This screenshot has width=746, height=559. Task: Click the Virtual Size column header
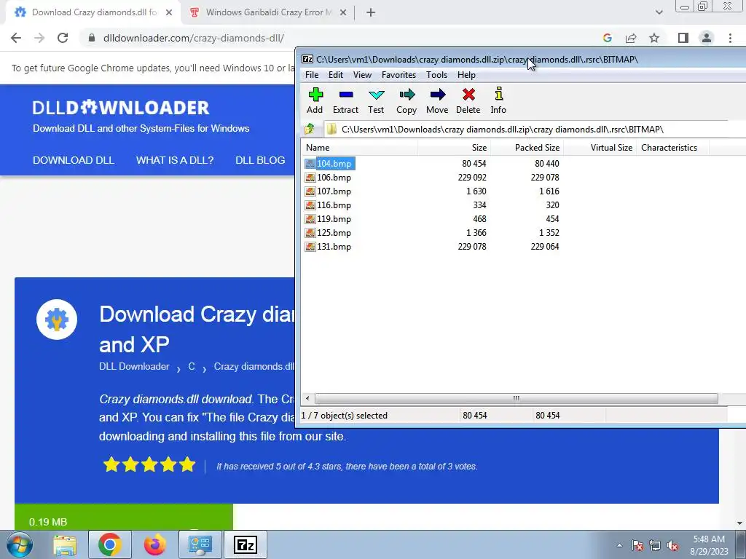pos(600,147)
